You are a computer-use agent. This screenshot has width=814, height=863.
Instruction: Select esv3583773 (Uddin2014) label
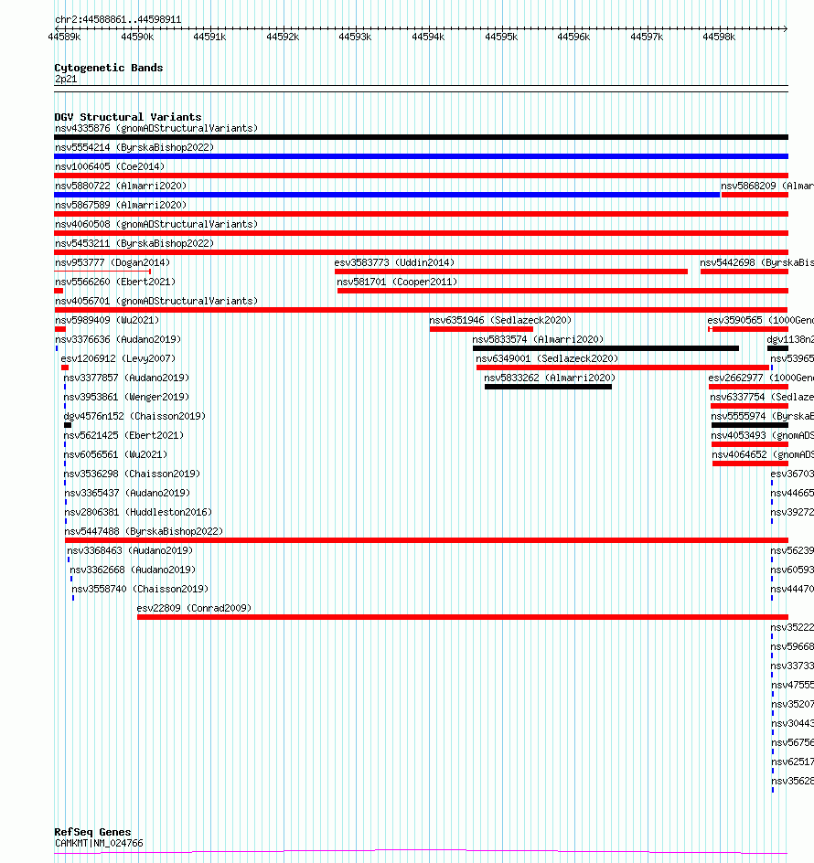pyautogui.click(x=394, y=262)
